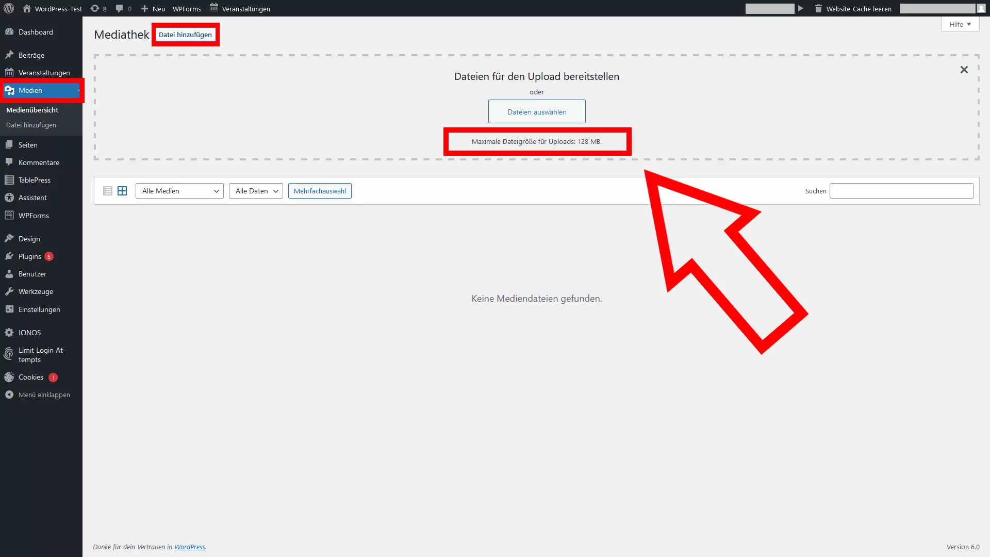The image size is (990, 557).
Task: Click the Dateien auswählen button
Action: (537, 111)
